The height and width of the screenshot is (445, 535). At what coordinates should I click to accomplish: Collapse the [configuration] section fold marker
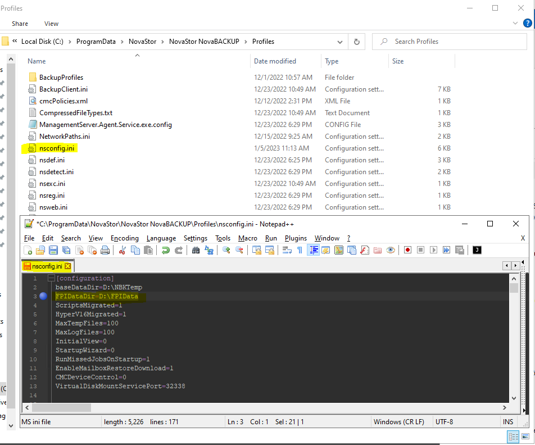[51, 278]
